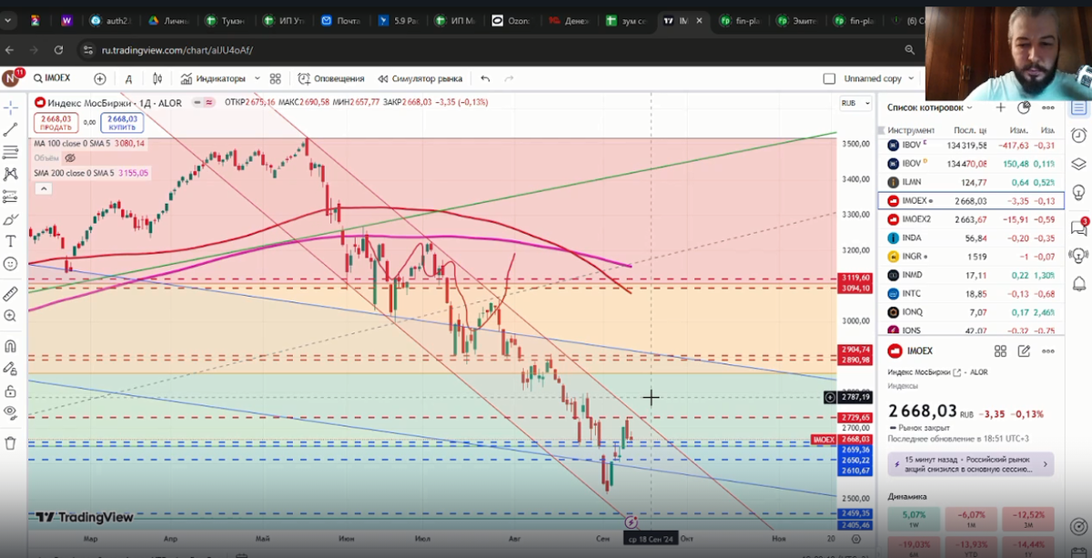The image size is (1092, 558).
Task: Open indicator templates grid icon
Action: [x=275, y=79]
